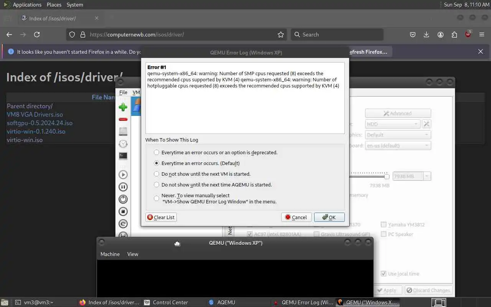Screen dimensions: 491x307
Task: Open the Firefox account icon
Action: pyautogui.click(x=440, y=35)
